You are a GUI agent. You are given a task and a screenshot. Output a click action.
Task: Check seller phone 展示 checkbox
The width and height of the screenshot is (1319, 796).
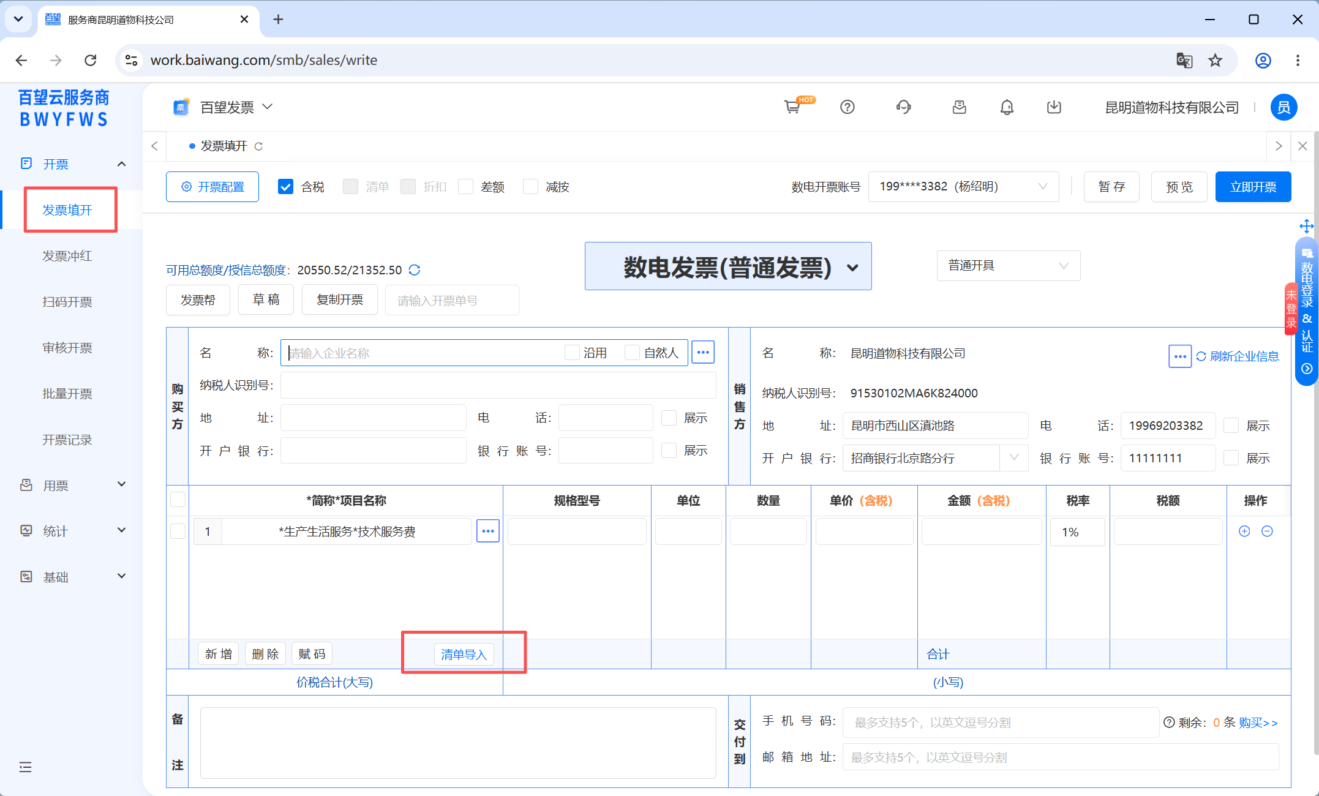point(1231,426)
